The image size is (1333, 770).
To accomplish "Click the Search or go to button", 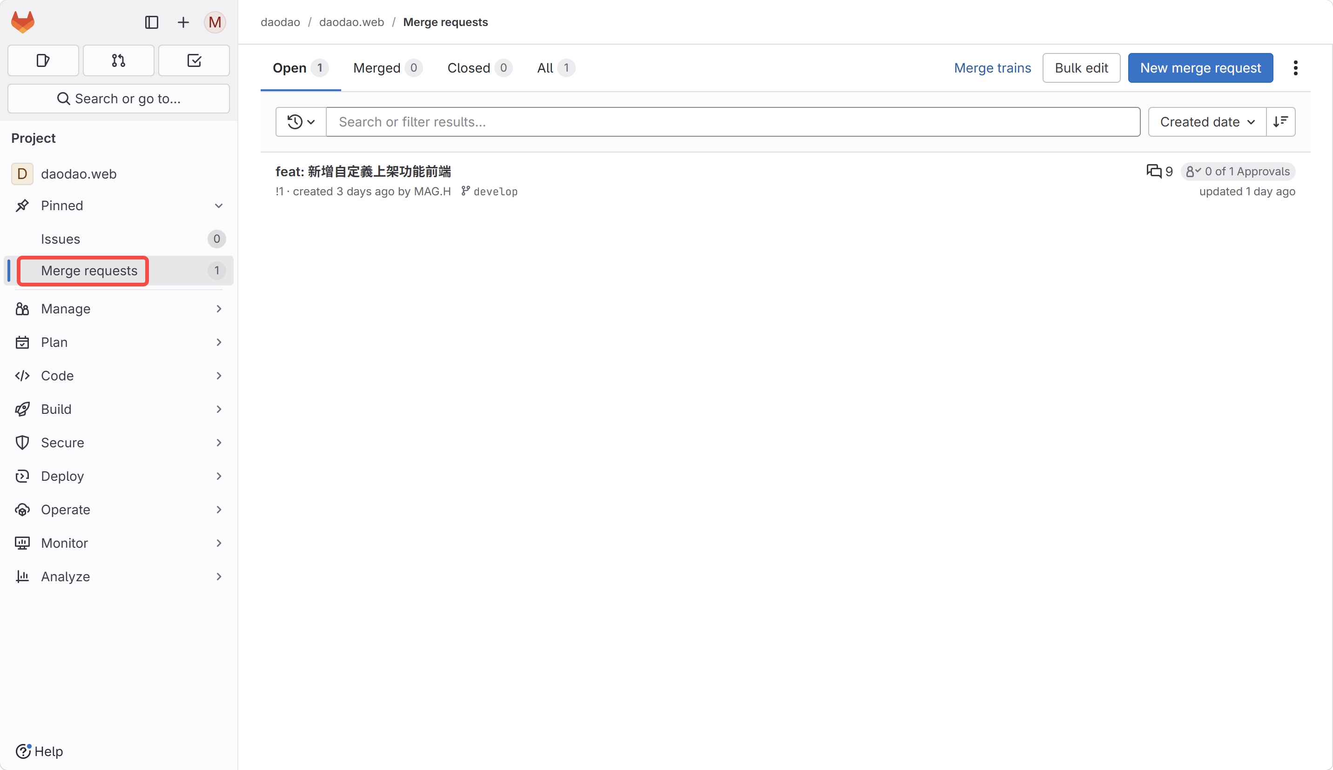I will pyautogui.click(x=119, y=98).
